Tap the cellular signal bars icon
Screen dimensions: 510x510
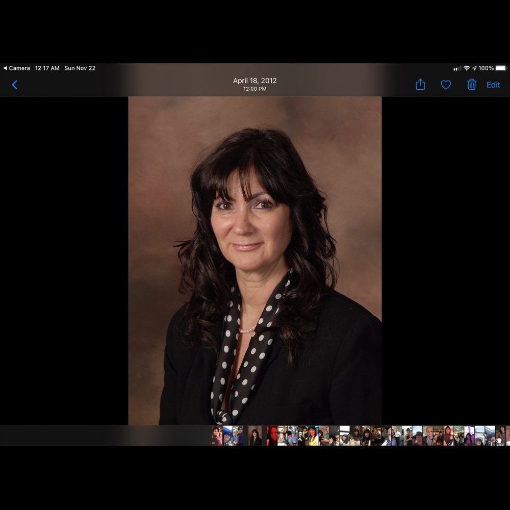pos(456,67)
